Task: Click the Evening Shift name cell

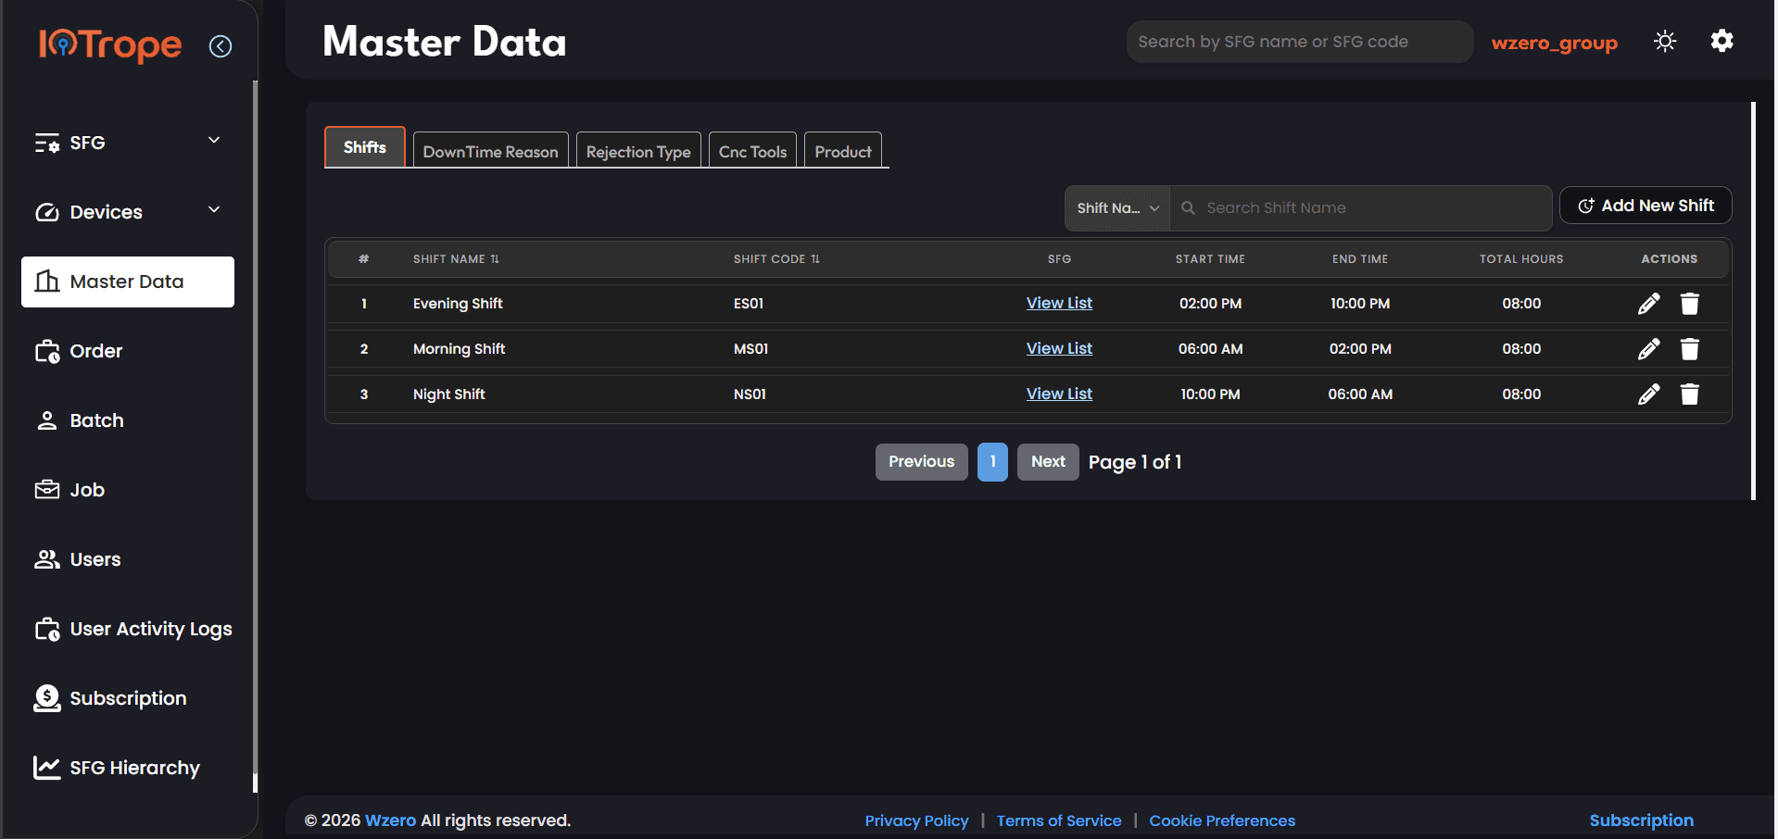Action: 458,304
